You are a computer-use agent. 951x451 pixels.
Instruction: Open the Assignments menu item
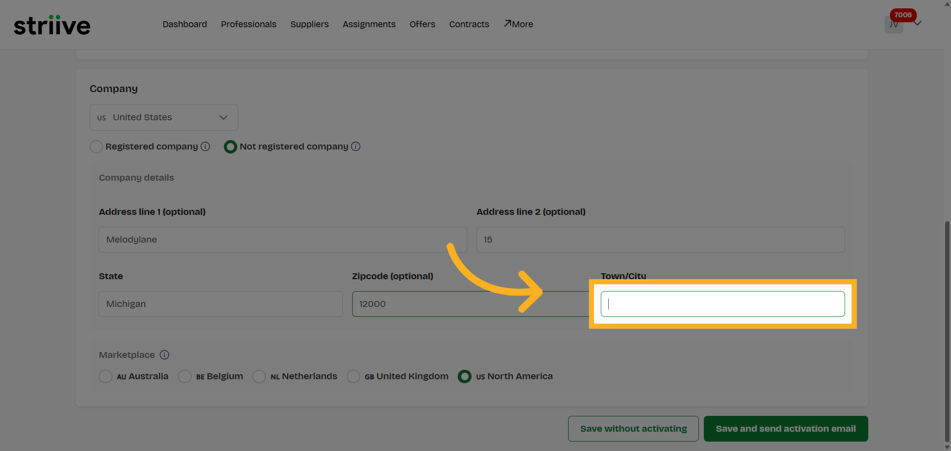point(369,24)
